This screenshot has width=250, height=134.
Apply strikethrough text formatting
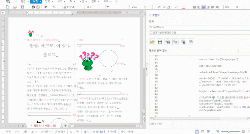[176, 7]
